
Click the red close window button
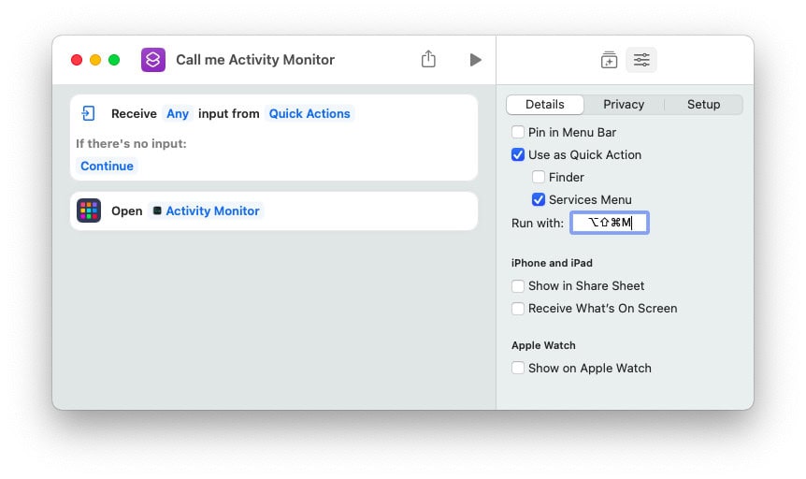(x=77, y=60)
